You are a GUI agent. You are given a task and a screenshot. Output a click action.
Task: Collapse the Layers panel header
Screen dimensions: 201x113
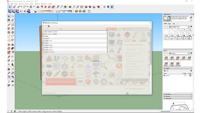point(178,68)
